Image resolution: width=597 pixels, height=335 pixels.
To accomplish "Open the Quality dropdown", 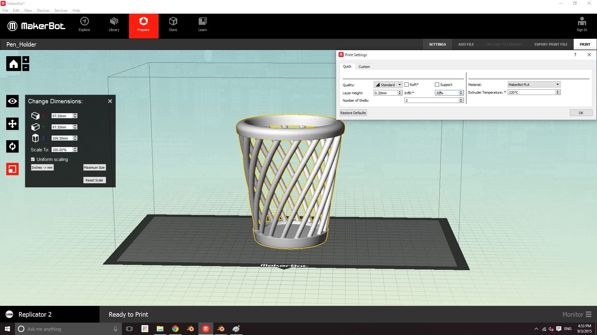I will (388, 85).
